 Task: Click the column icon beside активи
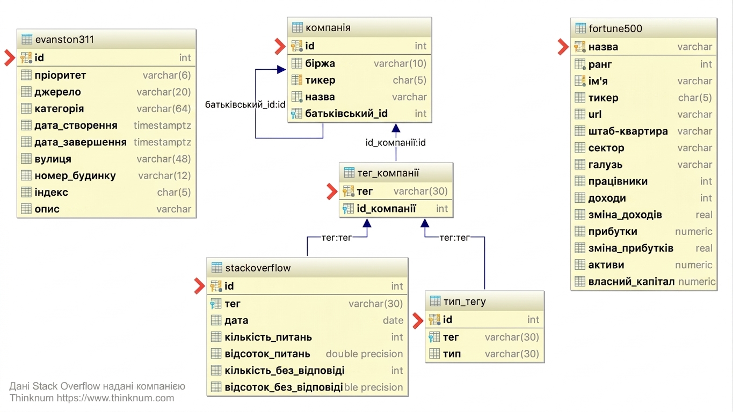tap(580, 264)
